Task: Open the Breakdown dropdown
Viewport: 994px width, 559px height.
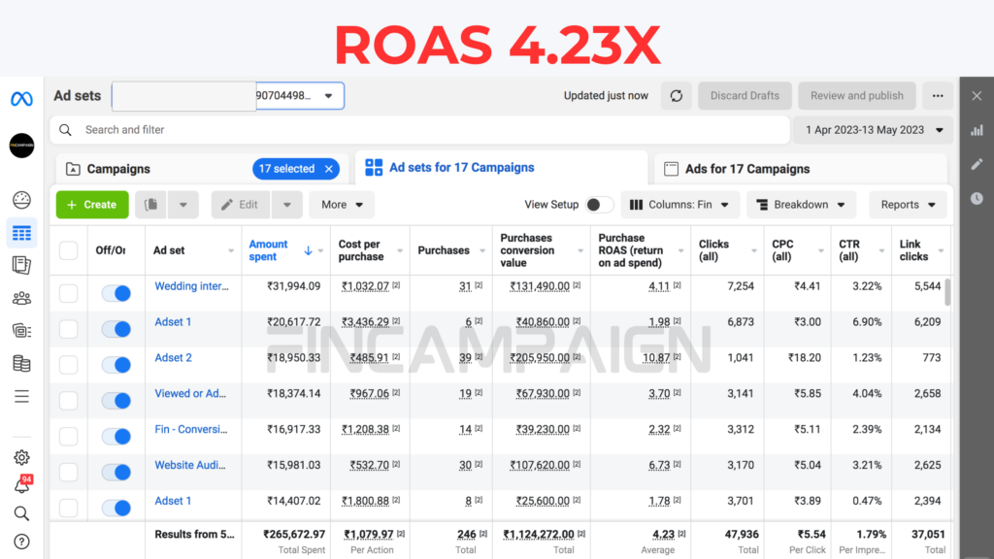Action: point(801,205)
